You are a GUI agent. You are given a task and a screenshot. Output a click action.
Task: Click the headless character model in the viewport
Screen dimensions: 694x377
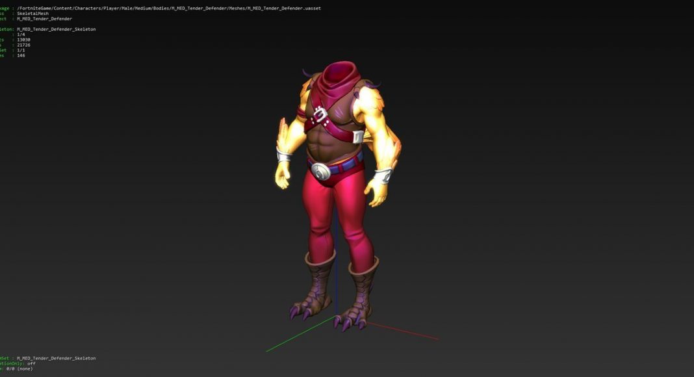coord(339,195)
